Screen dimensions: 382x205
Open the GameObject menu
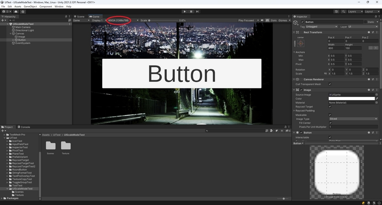[x=30, y=6]
